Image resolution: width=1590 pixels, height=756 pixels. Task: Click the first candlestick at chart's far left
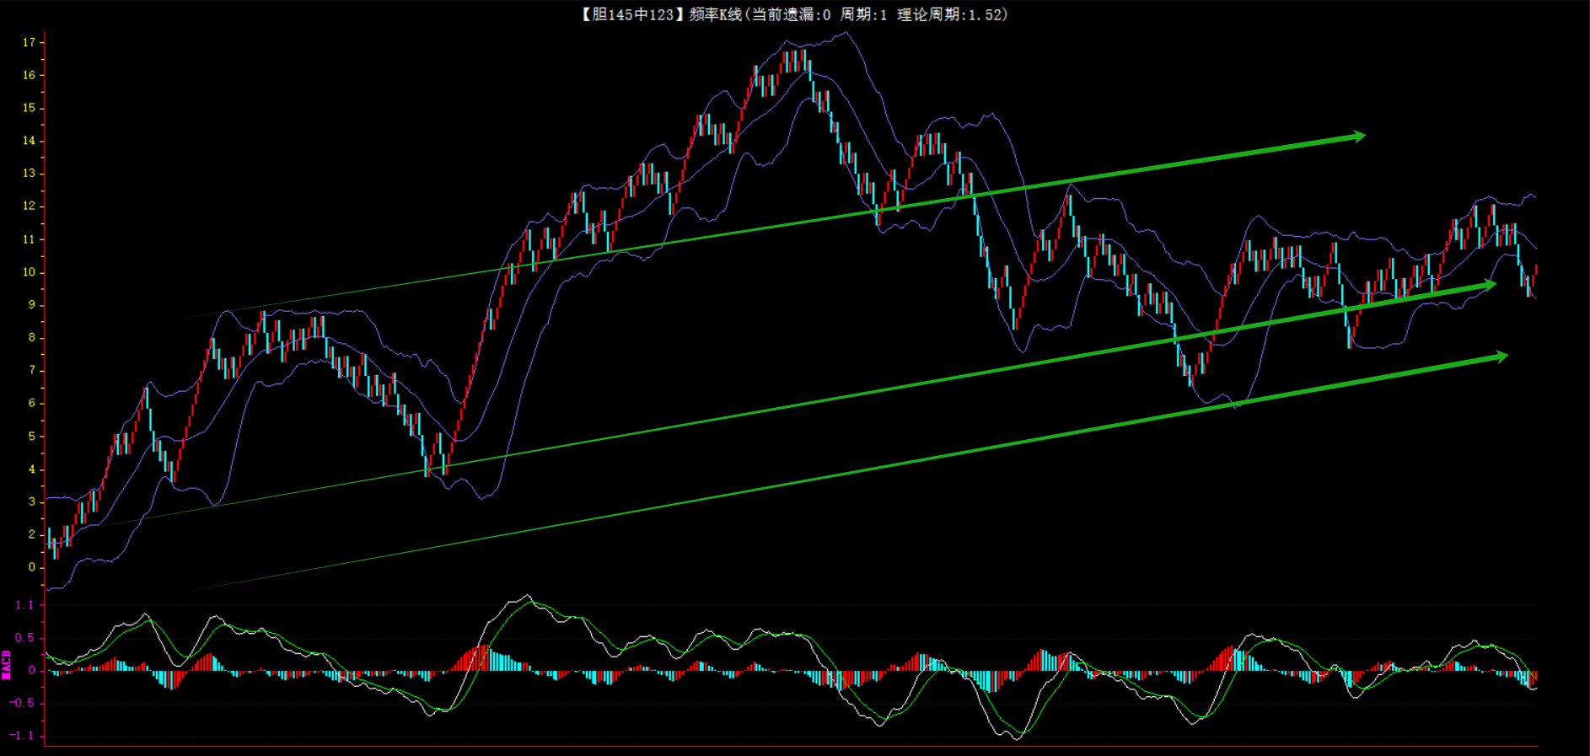49,539
